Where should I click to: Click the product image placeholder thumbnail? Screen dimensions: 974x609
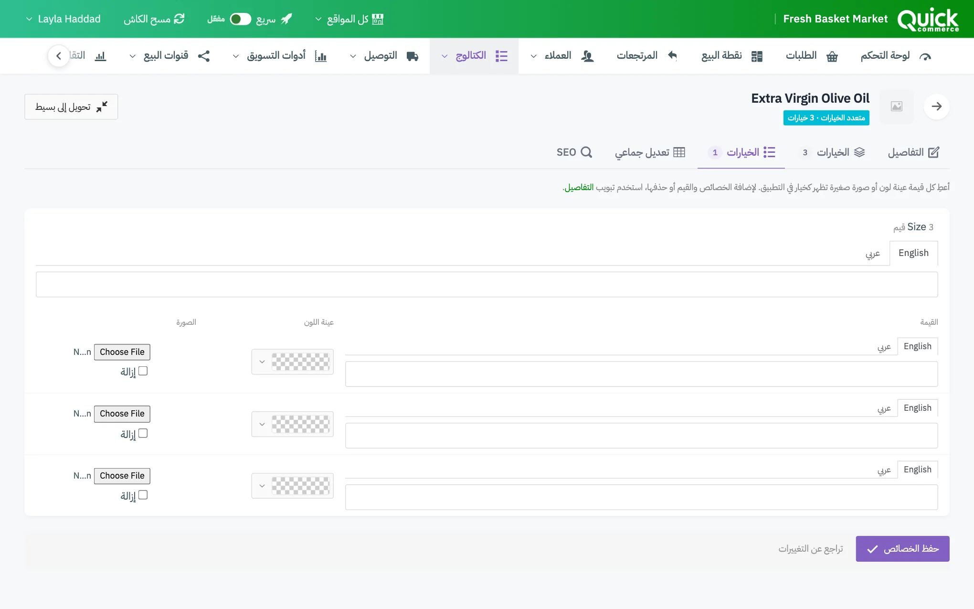click(897, 107)
